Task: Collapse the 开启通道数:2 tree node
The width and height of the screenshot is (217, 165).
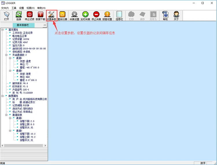Action: (6, 55)
